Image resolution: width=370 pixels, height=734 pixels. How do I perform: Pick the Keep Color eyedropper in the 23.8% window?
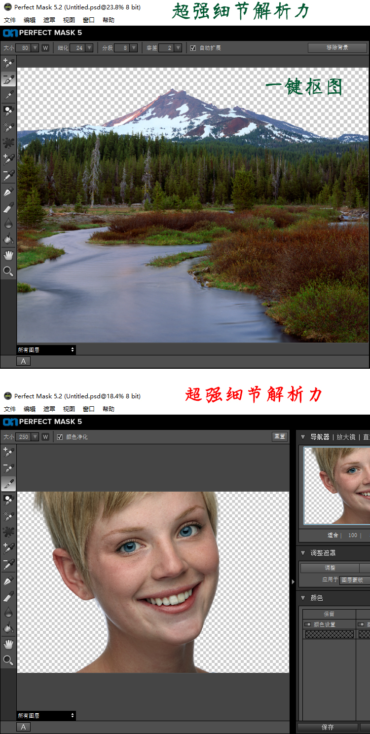pyautogui.click(x=8, y=159)
